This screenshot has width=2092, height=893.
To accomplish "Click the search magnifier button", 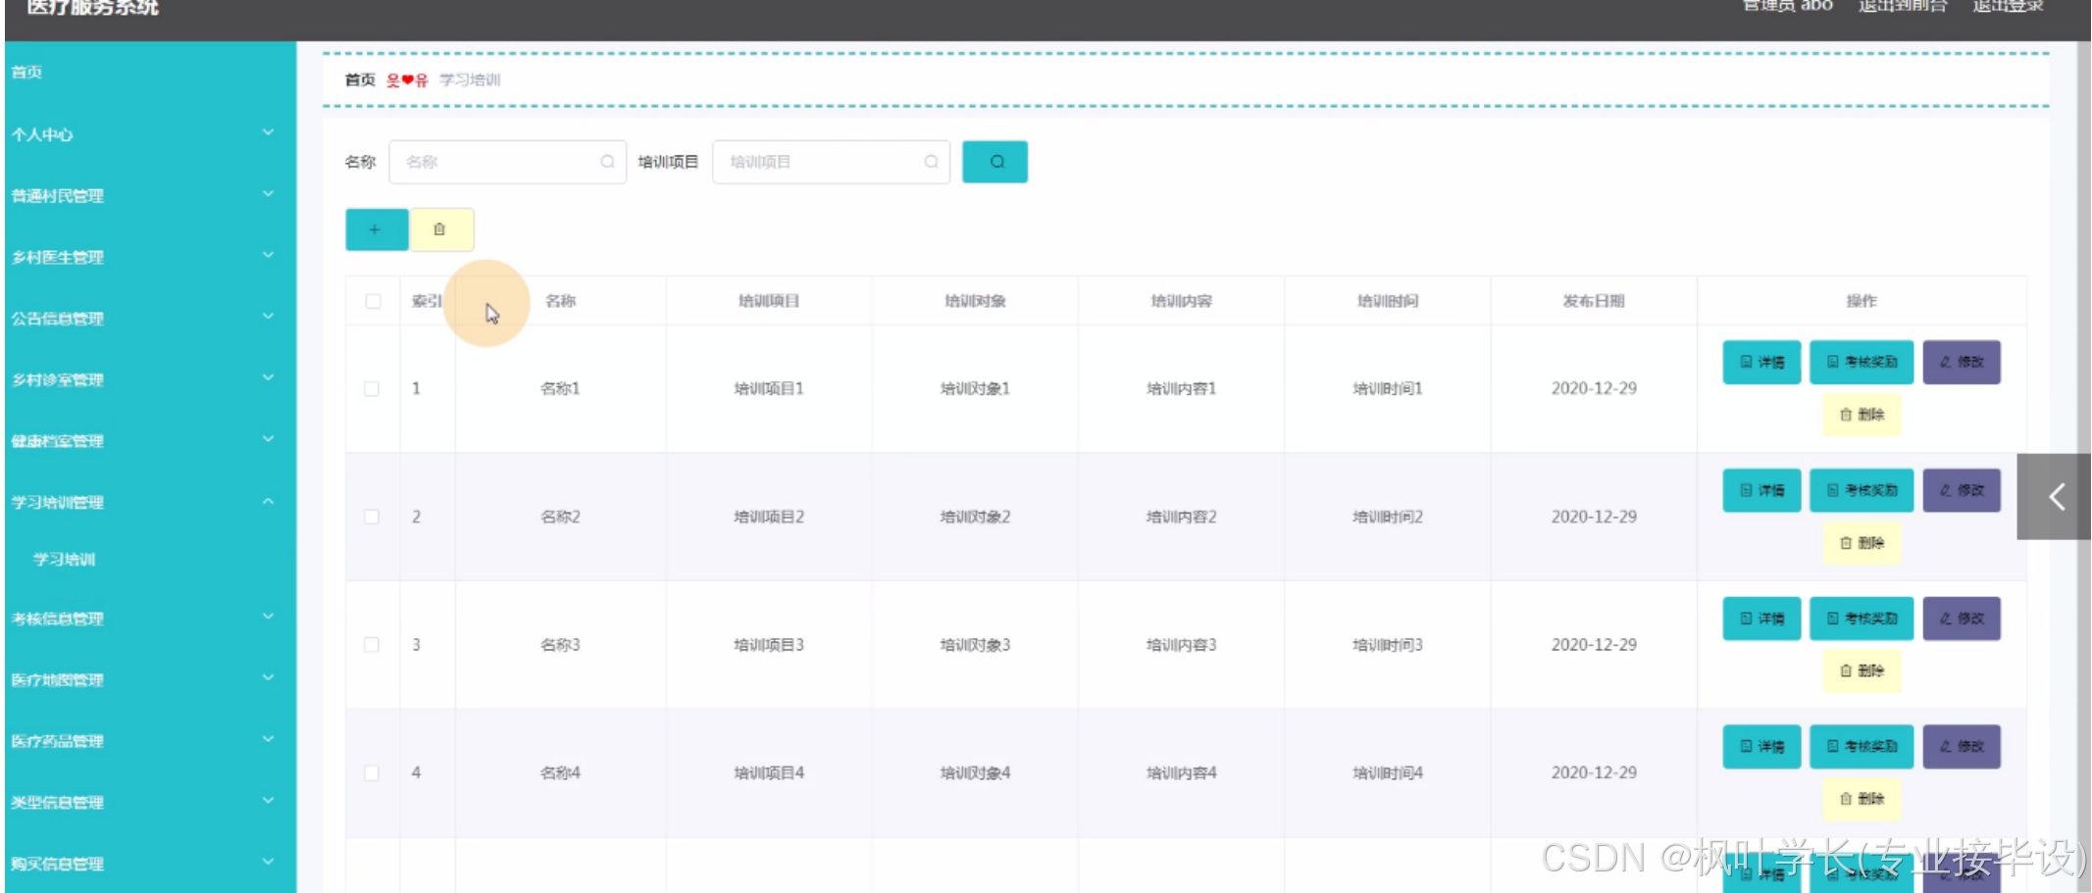I will click(995, 162).
